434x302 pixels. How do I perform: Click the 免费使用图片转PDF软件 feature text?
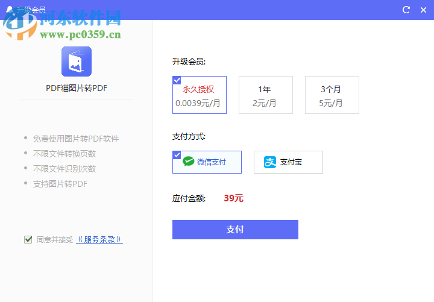point(76,139)
